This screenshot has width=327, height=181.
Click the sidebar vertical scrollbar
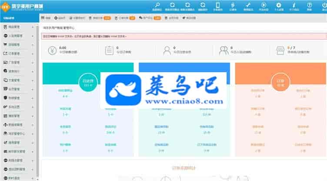[37, 100]
